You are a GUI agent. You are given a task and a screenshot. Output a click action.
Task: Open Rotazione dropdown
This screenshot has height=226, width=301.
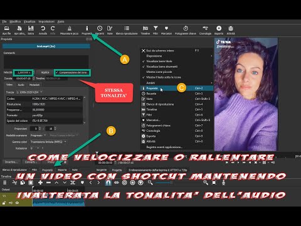pyautogui.click(x=34, y=148)
